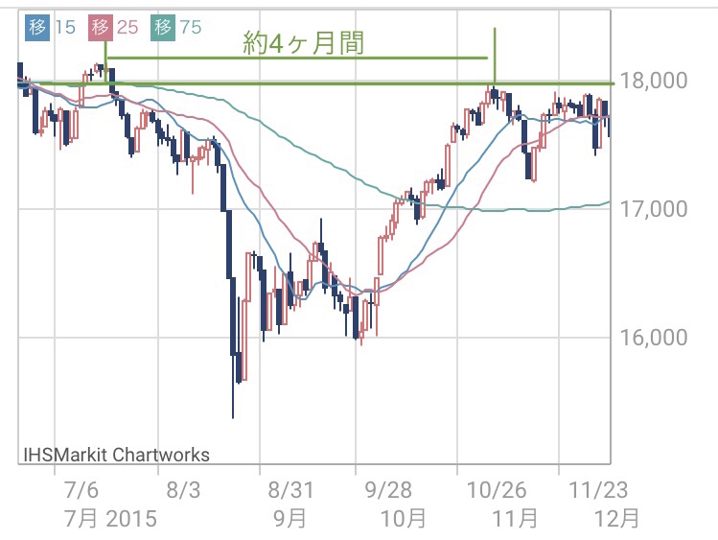
Task: Open the IHSMarkit Chartworks credit link
Action: coord(116,455)
